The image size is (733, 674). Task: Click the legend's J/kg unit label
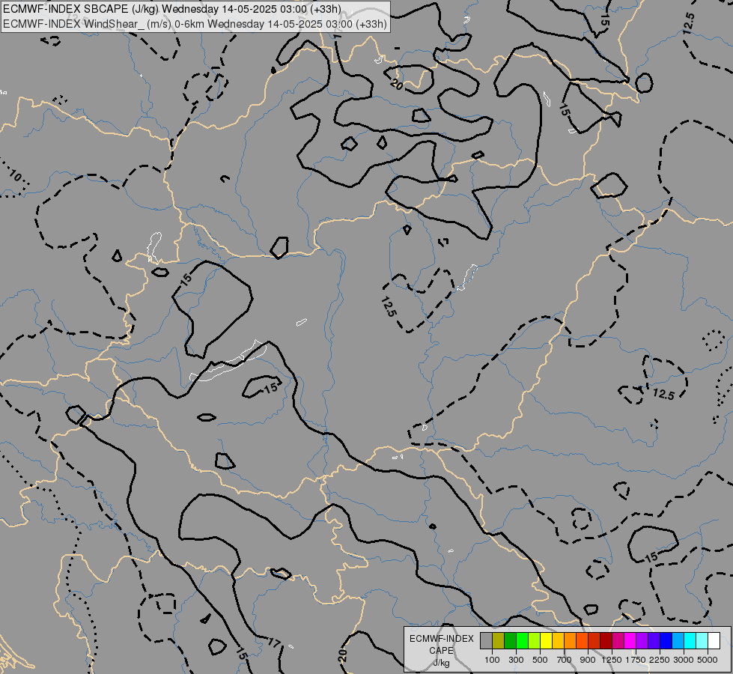[x=441, y=664]
